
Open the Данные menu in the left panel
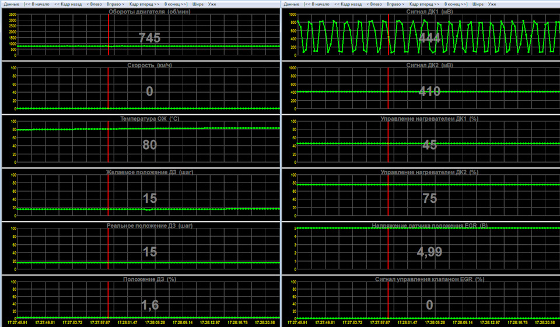point(12,4)
